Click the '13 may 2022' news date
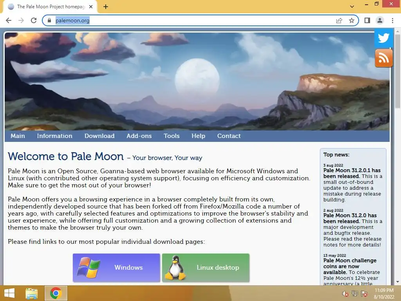The height and width of the screenshot is (301, 401). coord(334,256)
